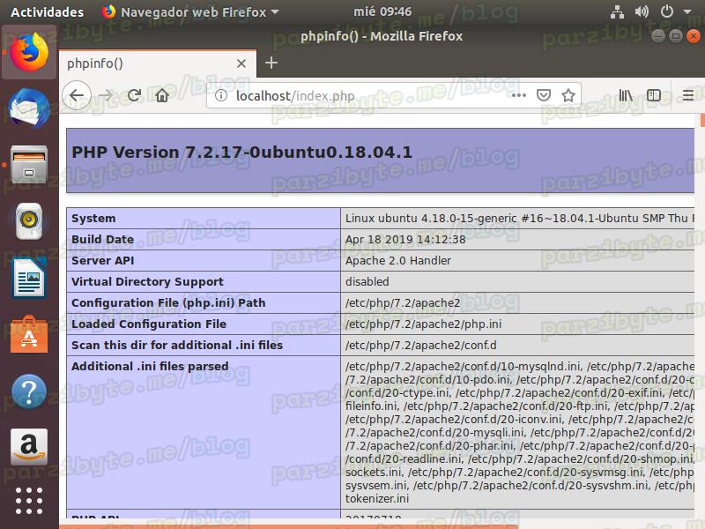Open a new tab with plus button
Image resolution: width=705 pixels, height=529 pixels.
point(271,63)
